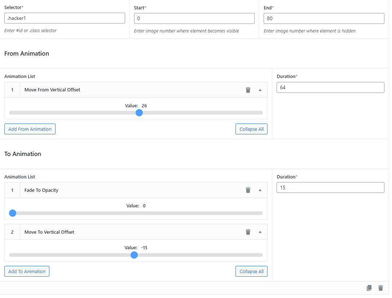Screen dimensions: 392x298
Task: Delete the Move From Vertical Offset animation
Action: pos(248,90)
